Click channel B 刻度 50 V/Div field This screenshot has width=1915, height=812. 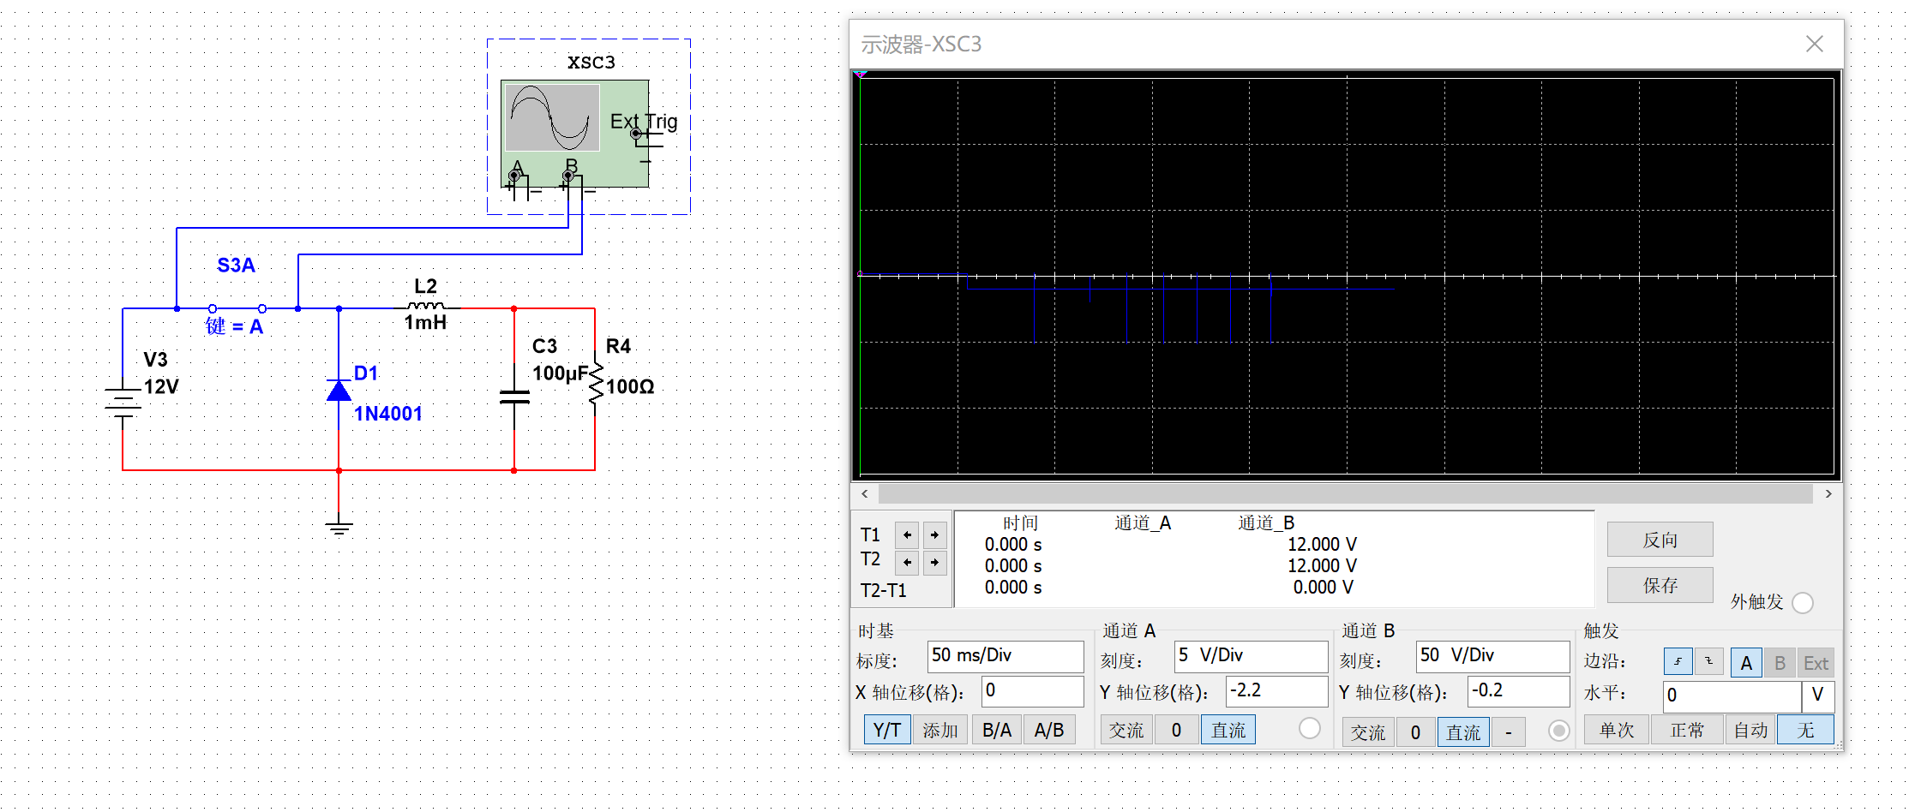coord(1492,656)
